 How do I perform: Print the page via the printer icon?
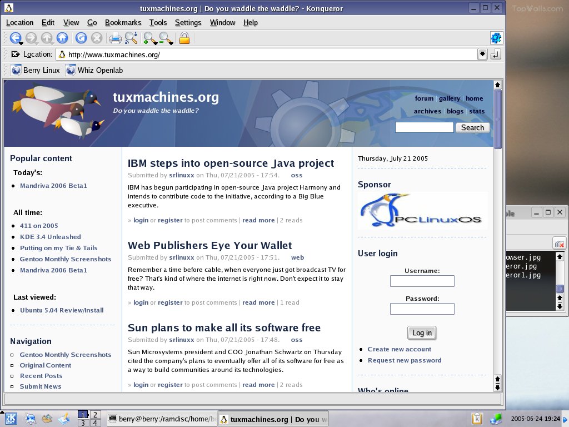tap(116, 38)
